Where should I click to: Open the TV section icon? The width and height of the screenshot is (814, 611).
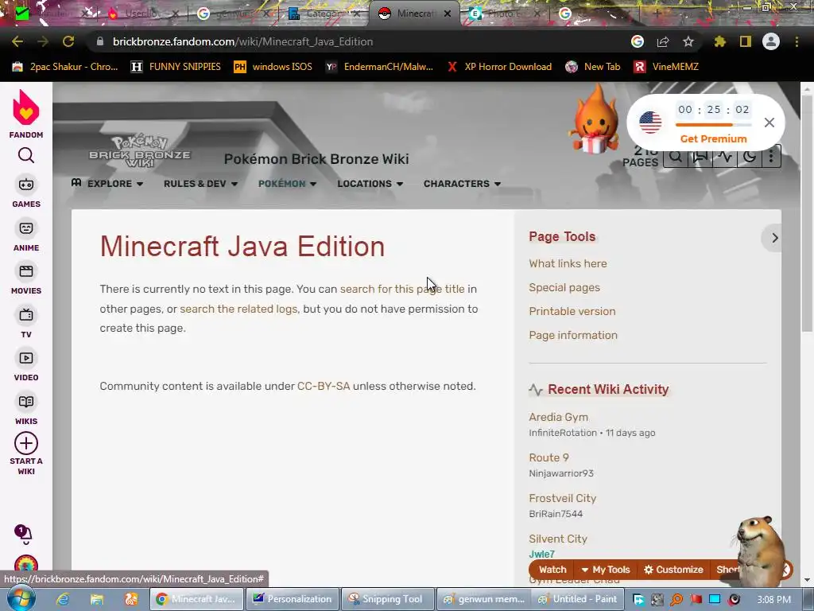pos(26,315)
